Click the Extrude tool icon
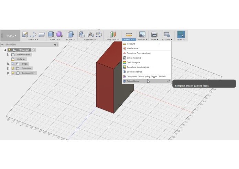Image resolution: width=239 pixels, height=169 pixels. tap(51, 35)
